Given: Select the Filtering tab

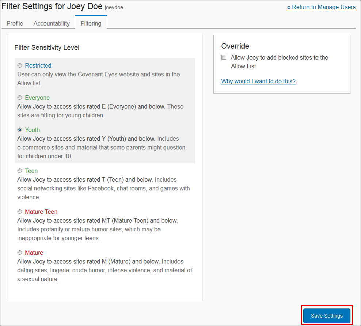Looking at the screenshot, I should [91, 23].
